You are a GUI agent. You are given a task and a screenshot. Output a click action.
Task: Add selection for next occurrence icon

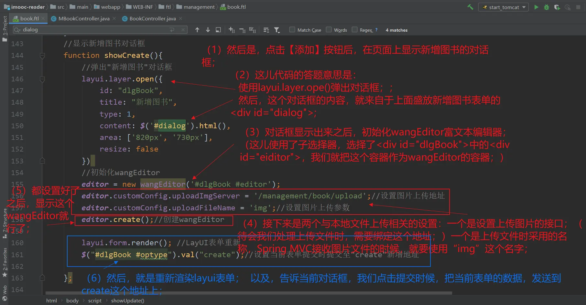point(232,30)
